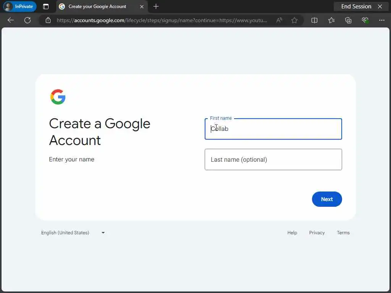Add page to favorites star icon
The height and width of the screenshot is (293, 391).
tap(294, 20)
